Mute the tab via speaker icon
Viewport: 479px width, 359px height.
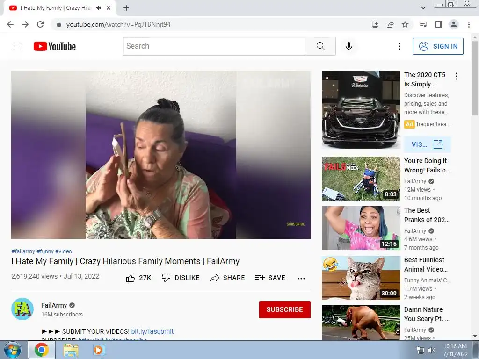tap(98, 8)
